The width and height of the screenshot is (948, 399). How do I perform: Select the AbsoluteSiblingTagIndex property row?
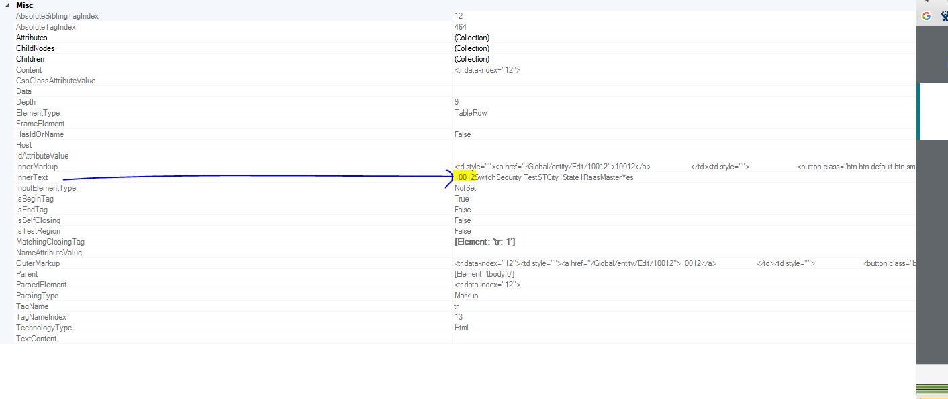point(57,16)
